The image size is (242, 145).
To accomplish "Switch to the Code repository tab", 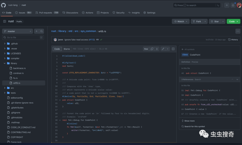I will 7,13.
